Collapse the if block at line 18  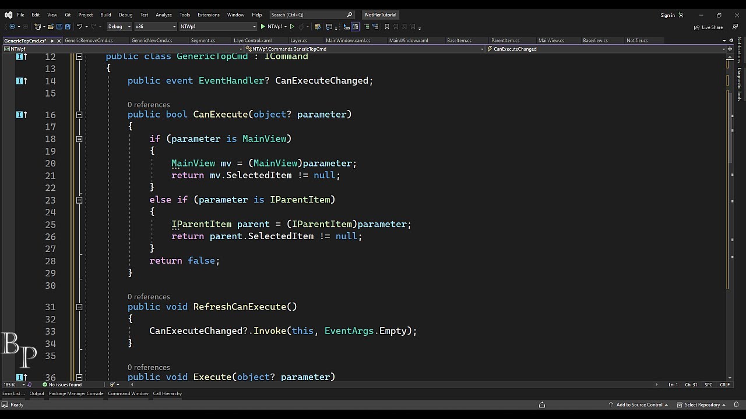pyautogui.click(x=79, y=139)
